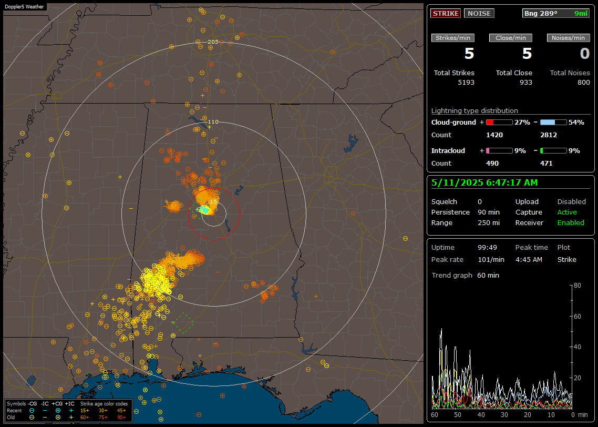The height and width of the screenshot is (427, 598).
Task: Click the 'Lightning type distribution' heading
Action: click(475, 110)
